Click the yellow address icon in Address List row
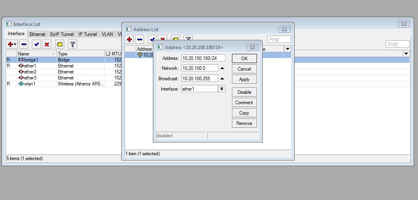The height and width of the screenshot is (200, 418). (140, 55)
